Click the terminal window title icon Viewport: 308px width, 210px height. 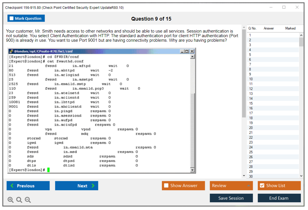pos(11,51)
